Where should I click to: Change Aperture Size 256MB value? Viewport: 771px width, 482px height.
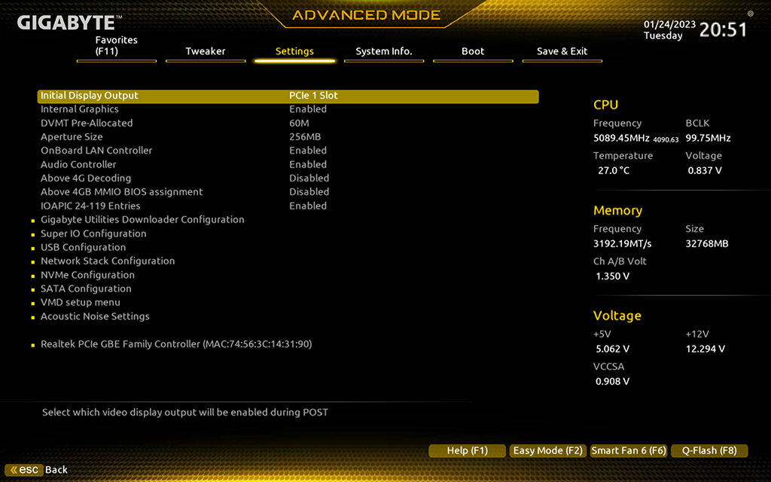tap(305, 137)
